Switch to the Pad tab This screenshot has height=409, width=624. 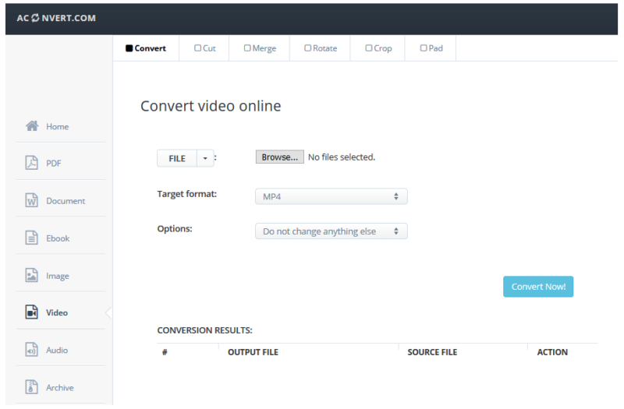[431, 48]
